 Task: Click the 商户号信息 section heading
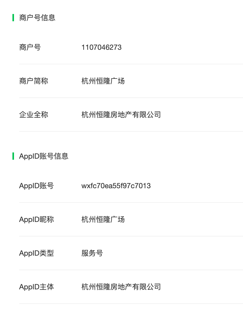[x=37, y=18]
